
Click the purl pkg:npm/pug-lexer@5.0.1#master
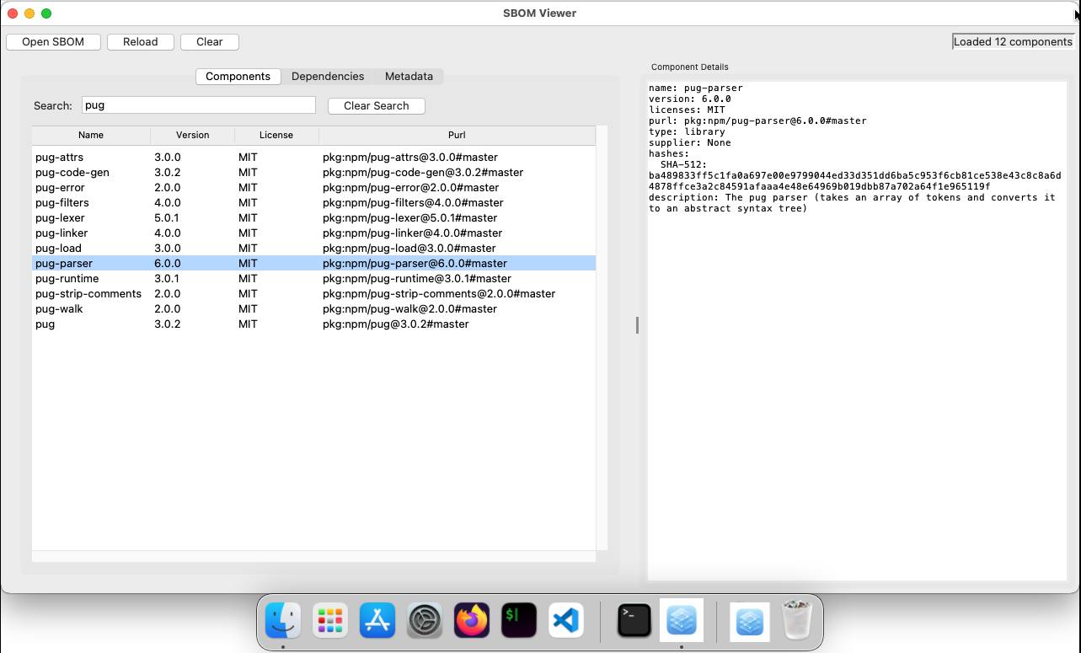(x=409, y=218)
